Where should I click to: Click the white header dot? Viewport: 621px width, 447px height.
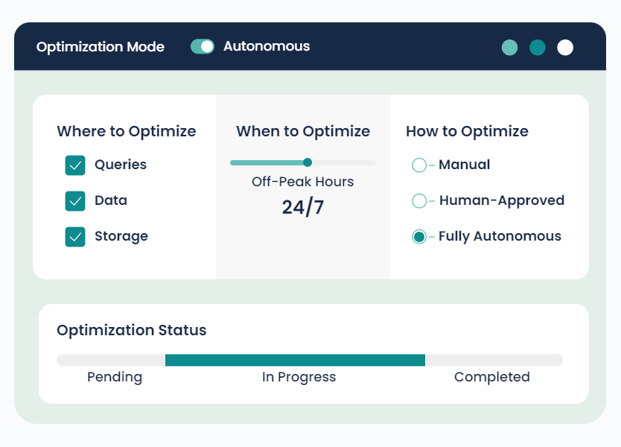click(x=565, y=48)
